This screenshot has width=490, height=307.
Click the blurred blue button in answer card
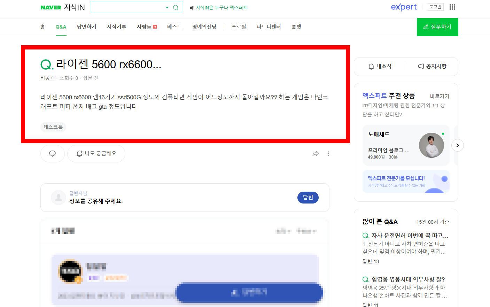[249, 292]
